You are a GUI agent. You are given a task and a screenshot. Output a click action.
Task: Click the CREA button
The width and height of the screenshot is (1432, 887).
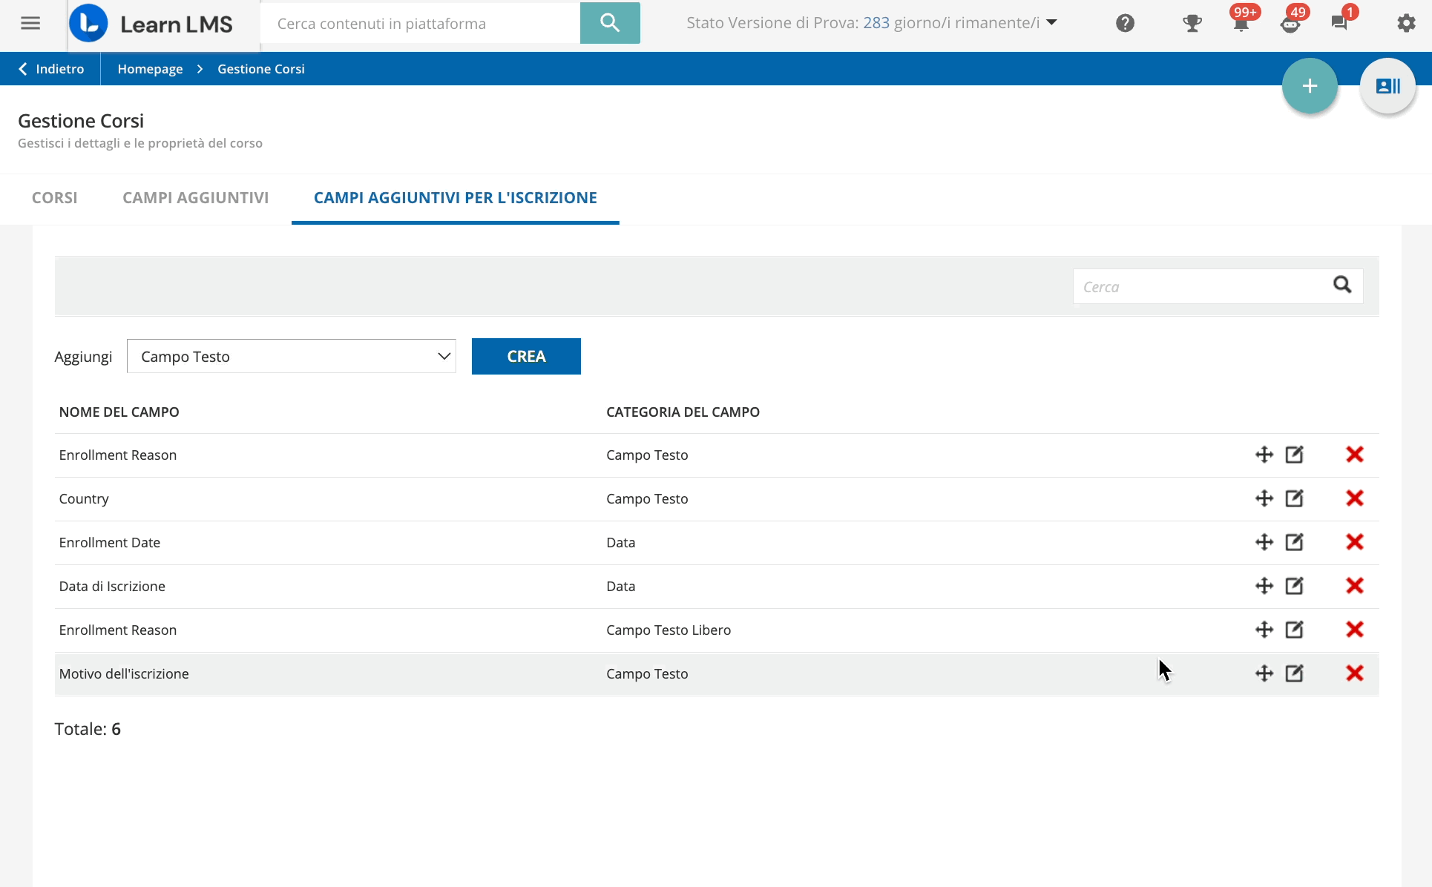pyautogui.click(x=526, y=356)
